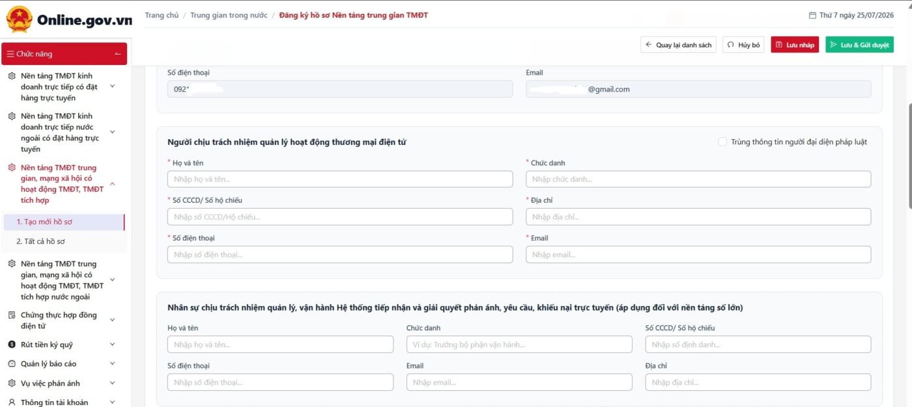Click the Chứng thực hợp đồng điện tử document icon
Screen dimensions: 912x407
pos(12,315)
